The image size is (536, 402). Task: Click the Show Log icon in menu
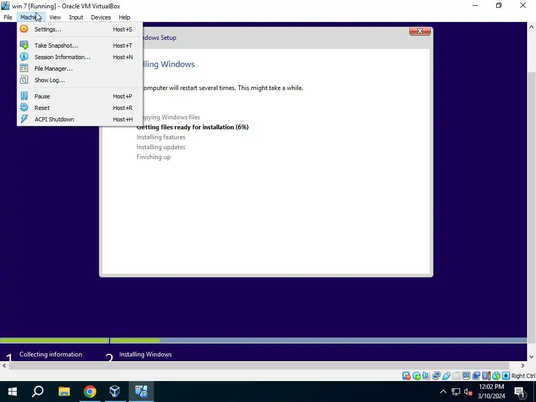click(24, 80)
